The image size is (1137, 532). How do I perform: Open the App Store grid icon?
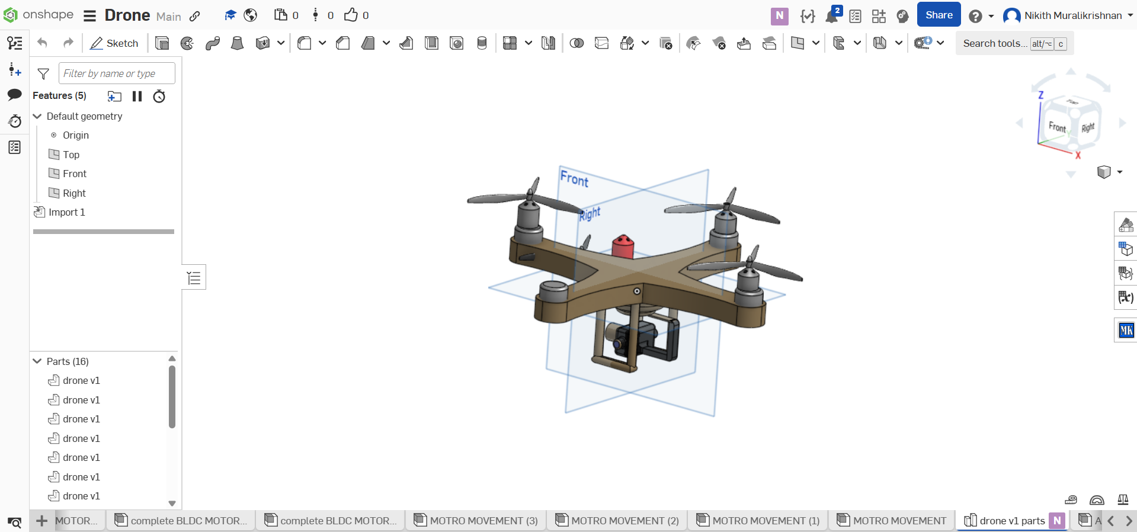[x=879, y=16]
